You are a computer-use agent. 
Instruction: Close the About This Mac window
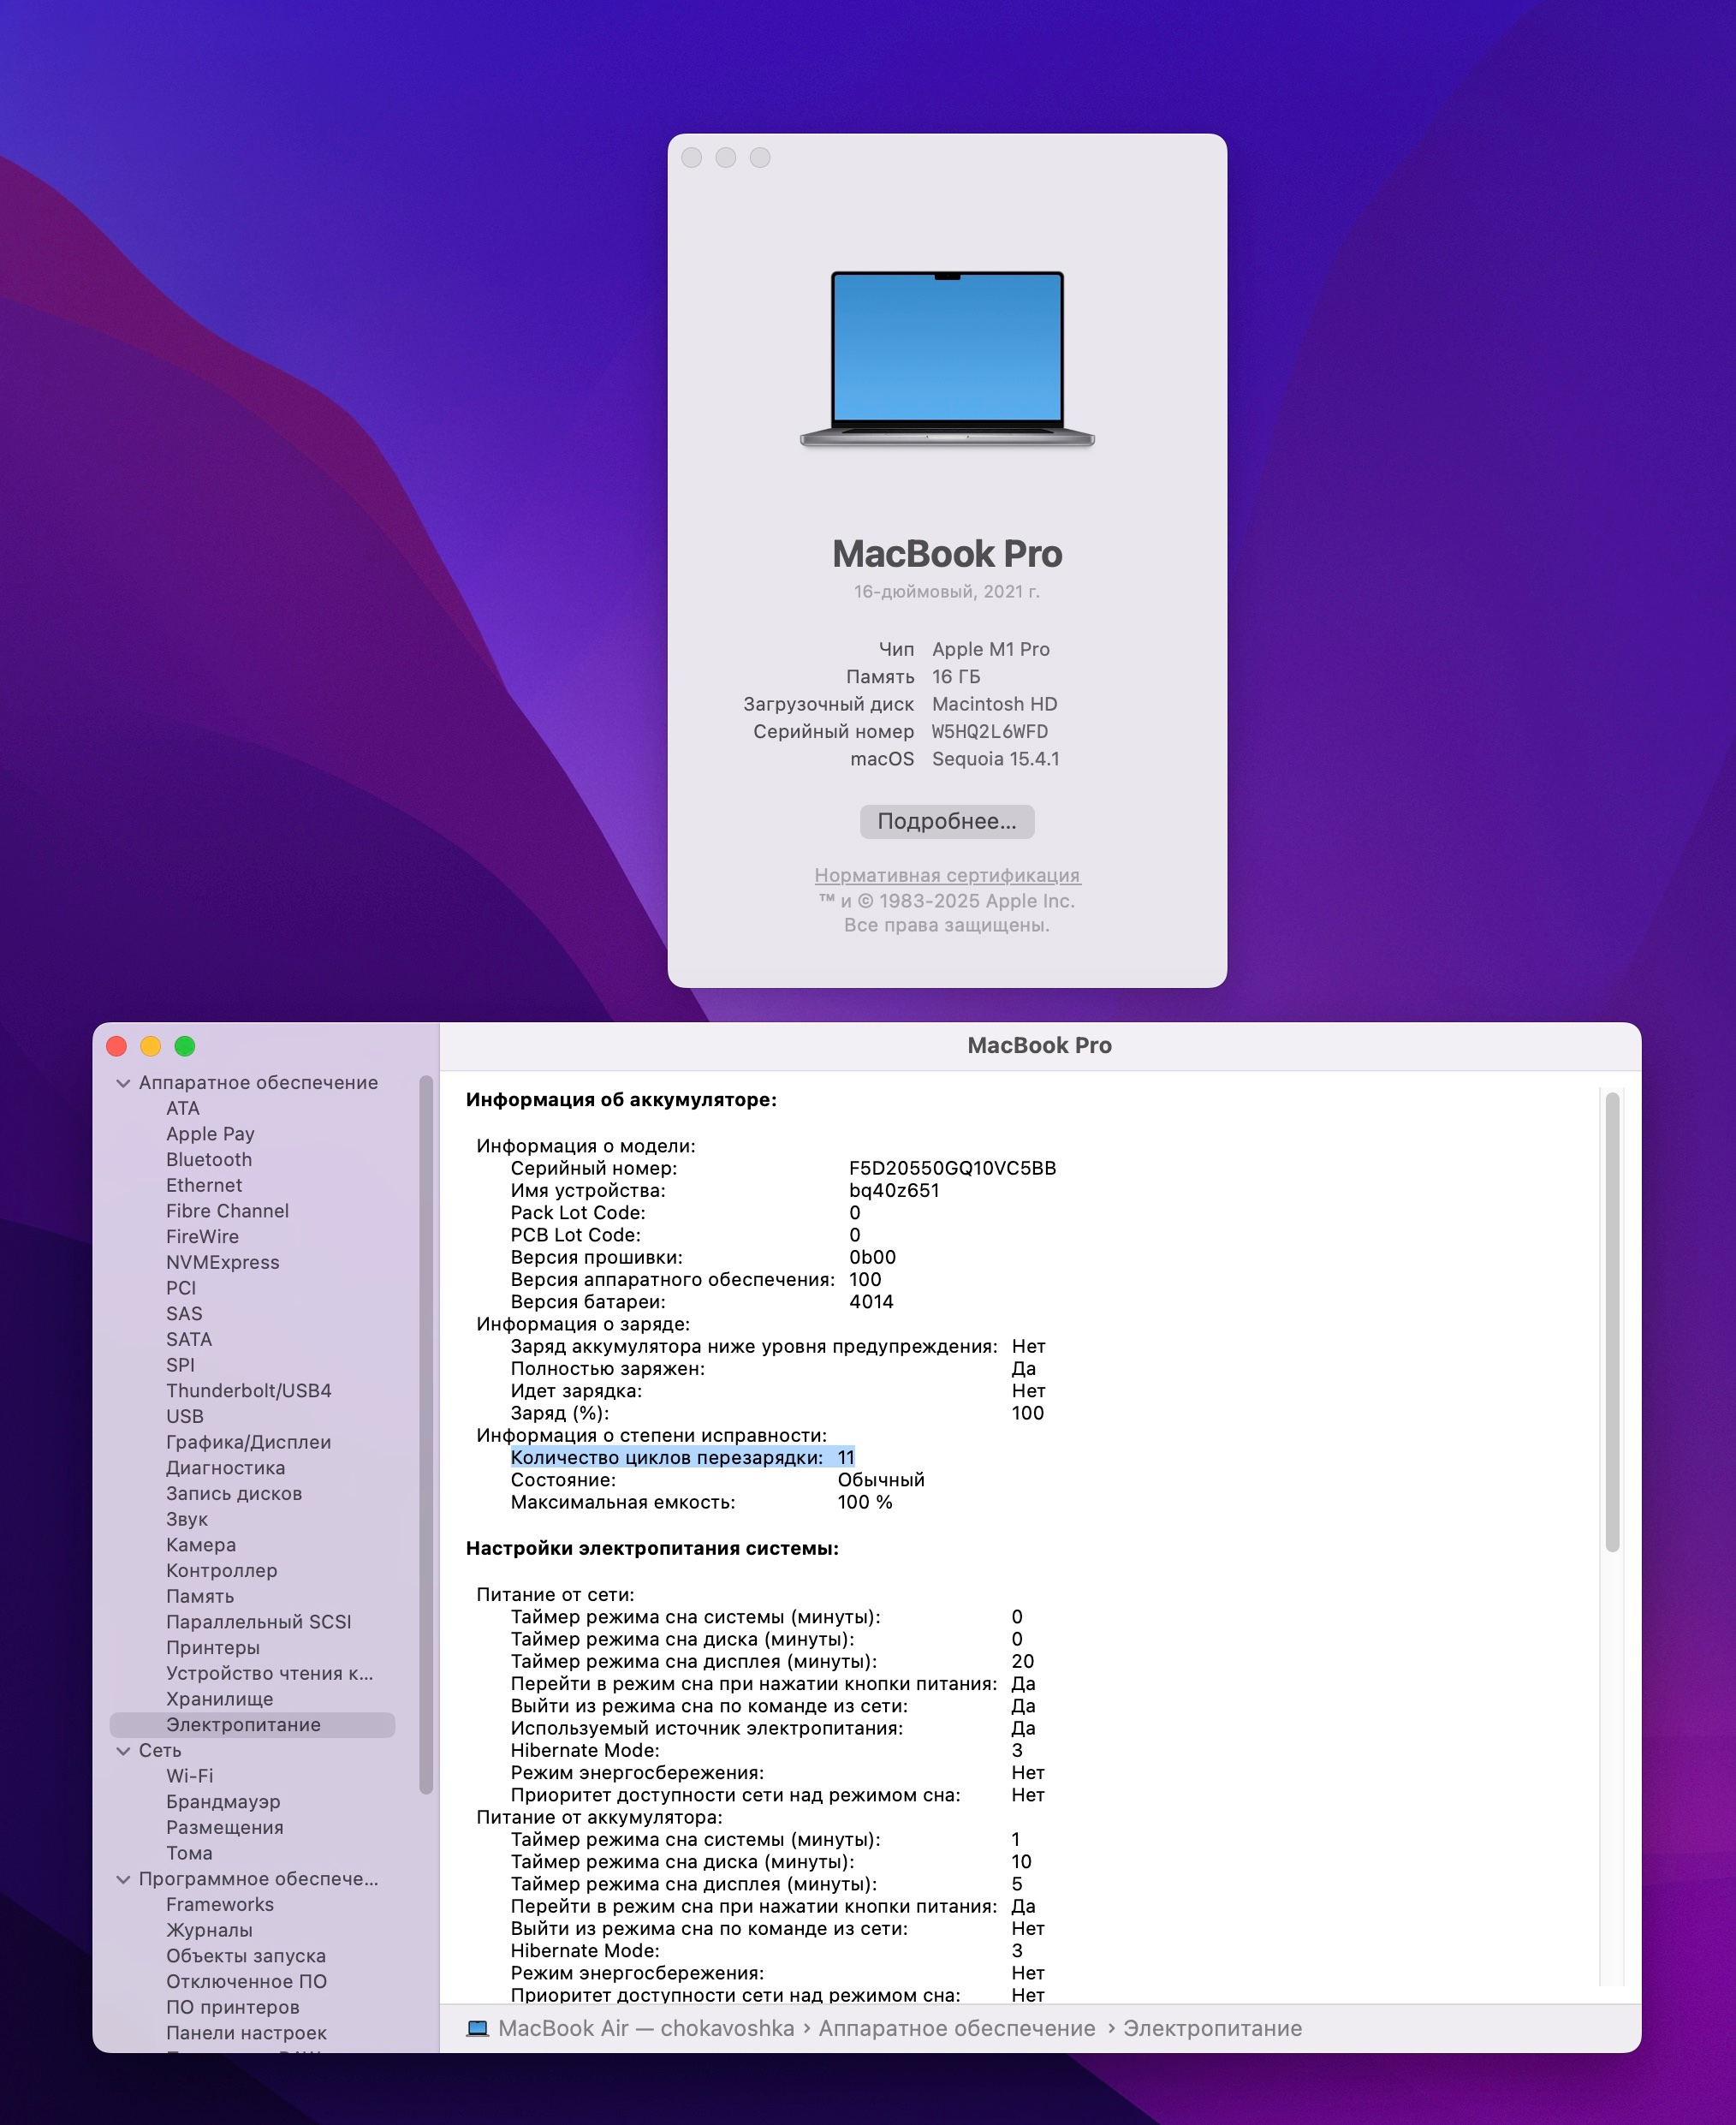pos(691,158)
